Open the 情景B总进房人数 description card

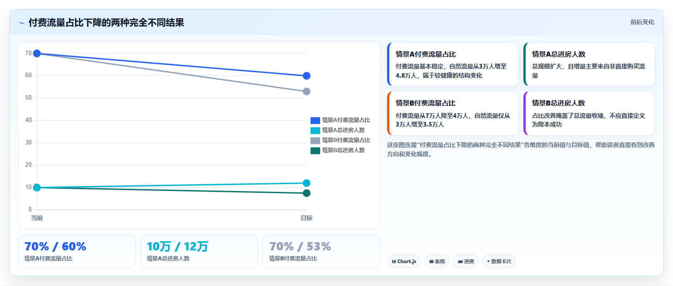pos(589,113)
